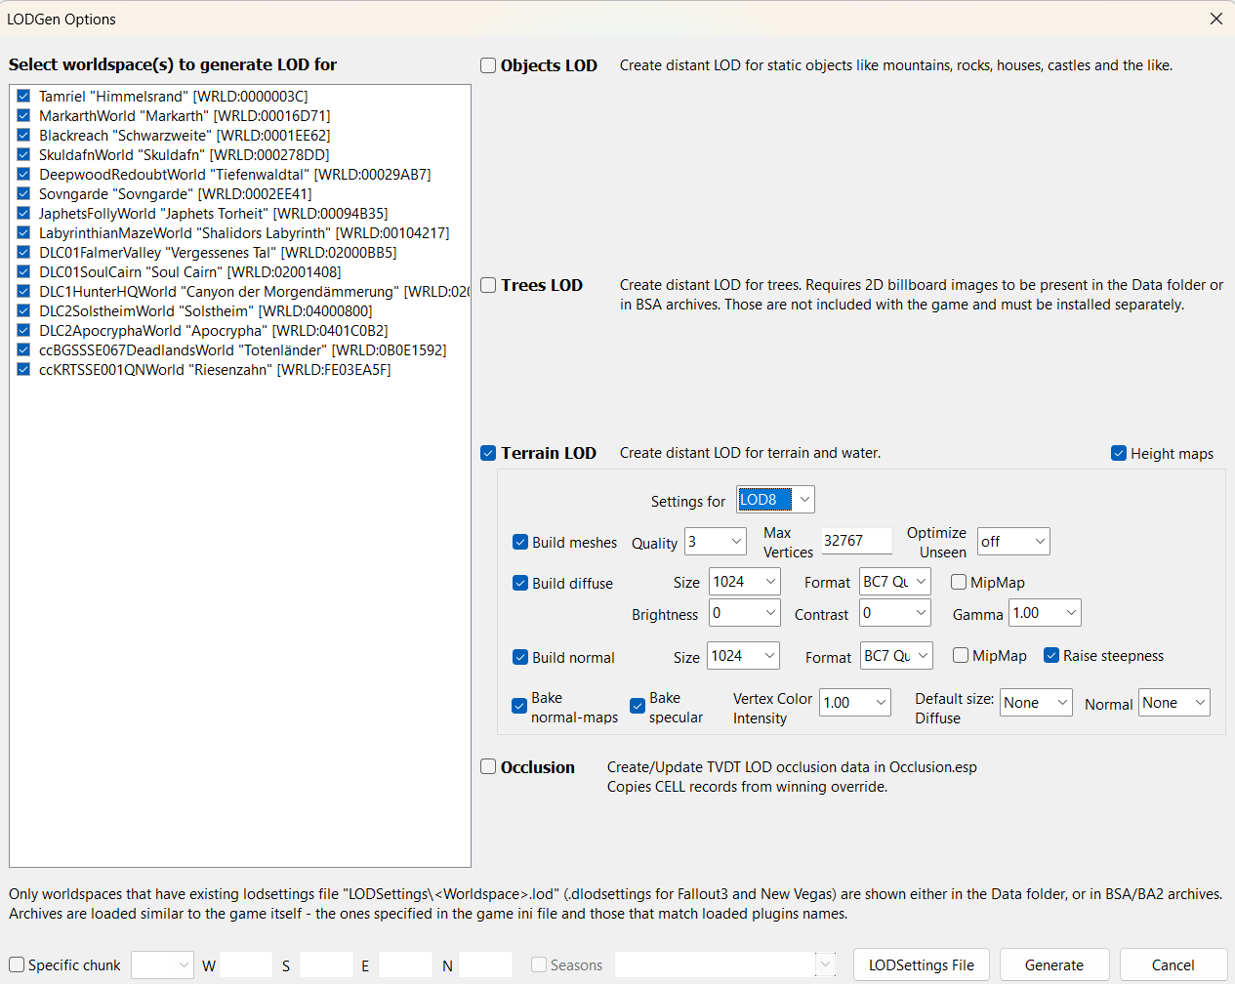Open the Settings for LOD8 dropdown
This screenshot has height=984, width=1235.
pyautogui.click(x=775, y=499)
